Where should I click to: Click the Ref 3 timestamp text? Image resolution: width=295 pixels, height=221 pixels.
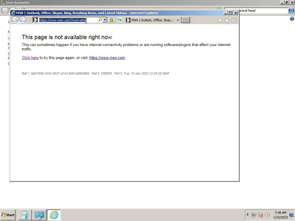pyautogui.click(x=142, y=73)
